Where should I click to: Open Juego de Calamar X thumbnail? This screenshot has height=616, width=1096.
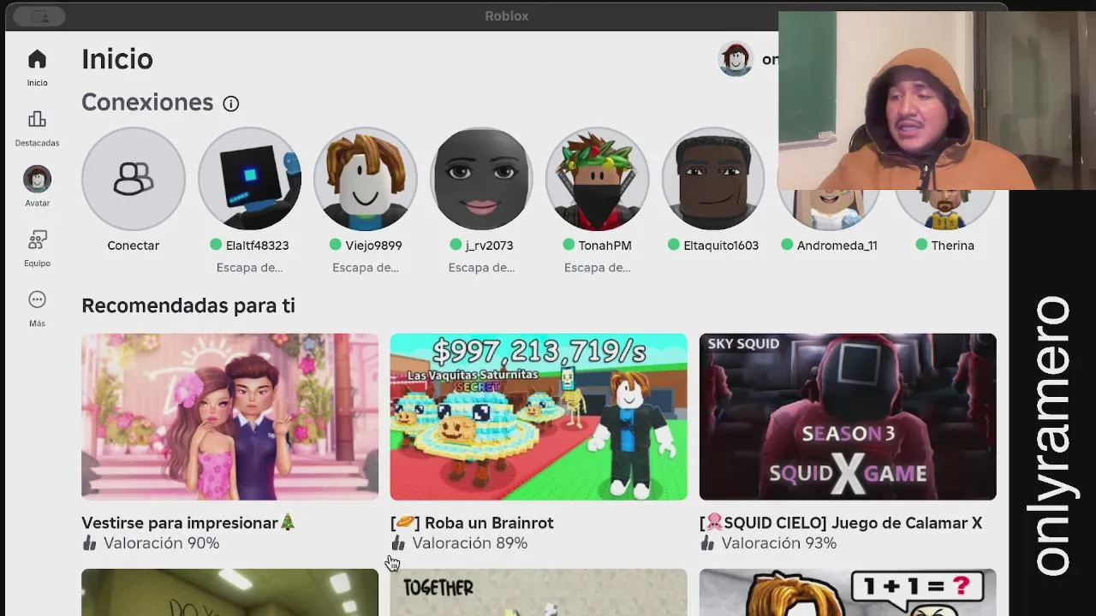pyautogui.click(x=848, y=417)
